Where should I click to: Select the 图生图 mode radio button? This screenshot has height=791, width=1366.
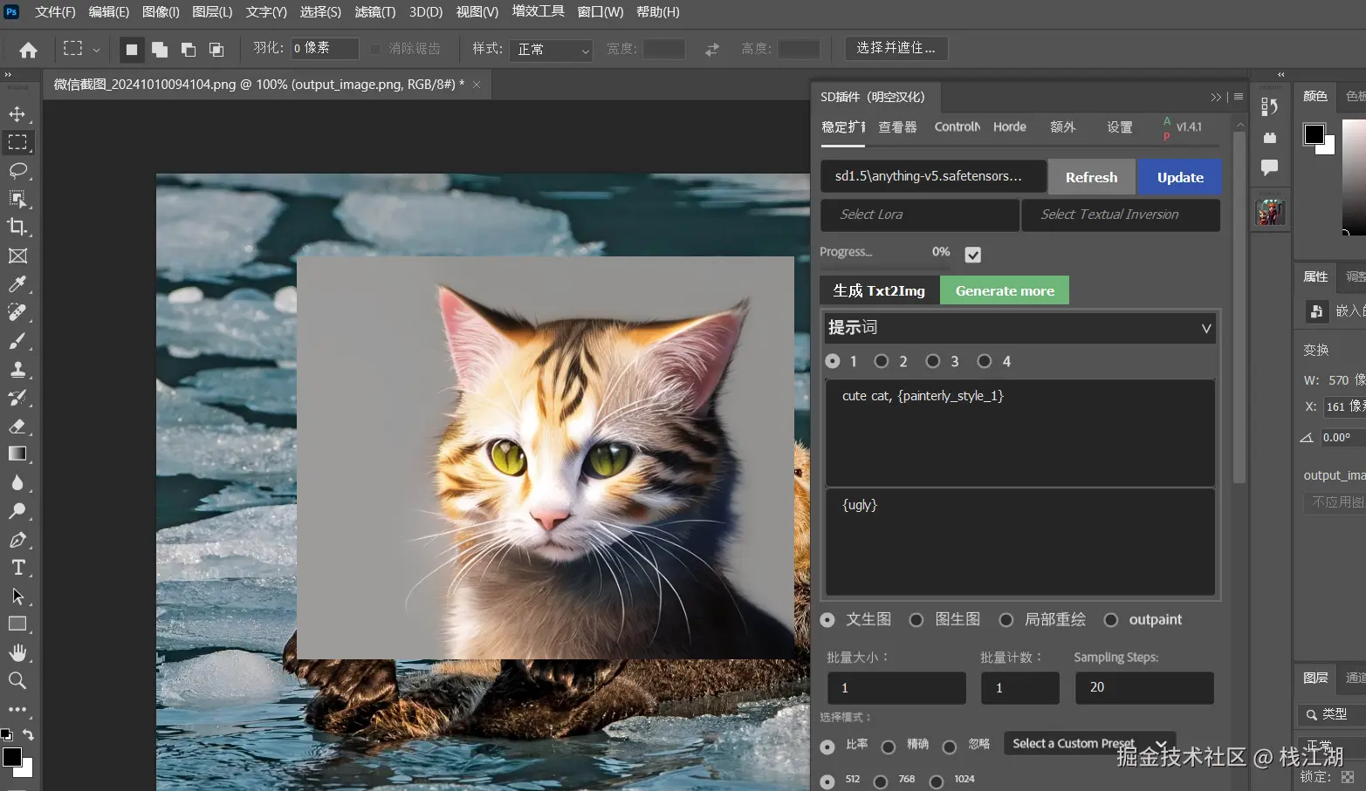[916, 620]
